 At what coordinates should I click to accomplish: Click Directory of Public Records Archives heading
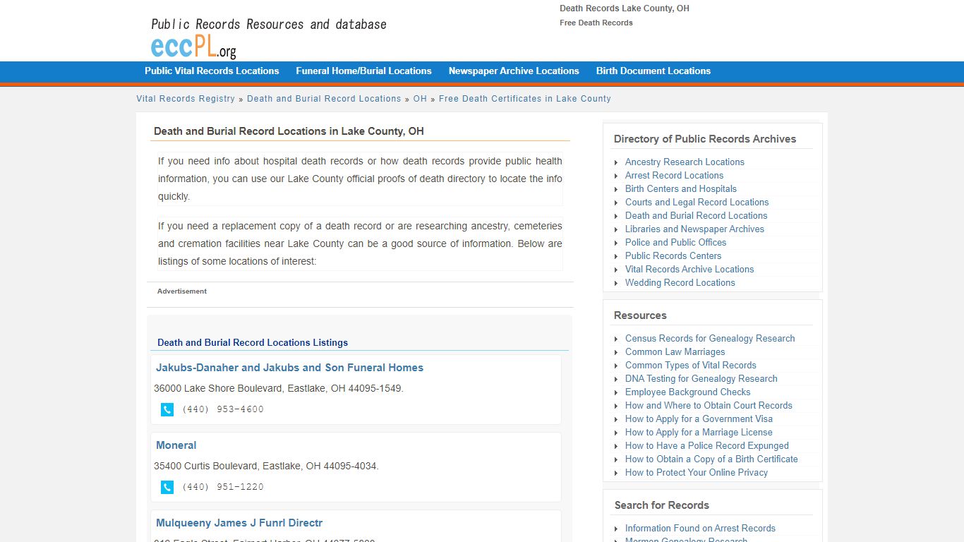click(x=705, y=139)
